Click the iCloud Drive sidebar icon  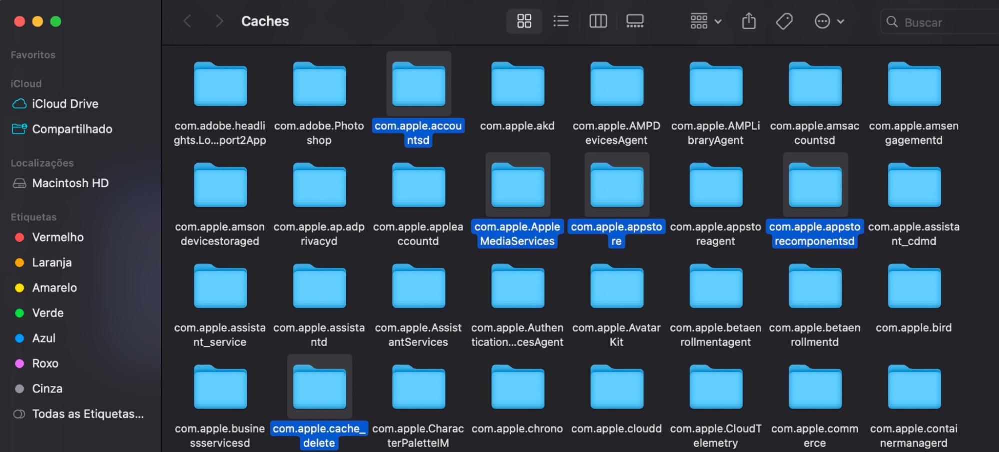coord(20,104)
